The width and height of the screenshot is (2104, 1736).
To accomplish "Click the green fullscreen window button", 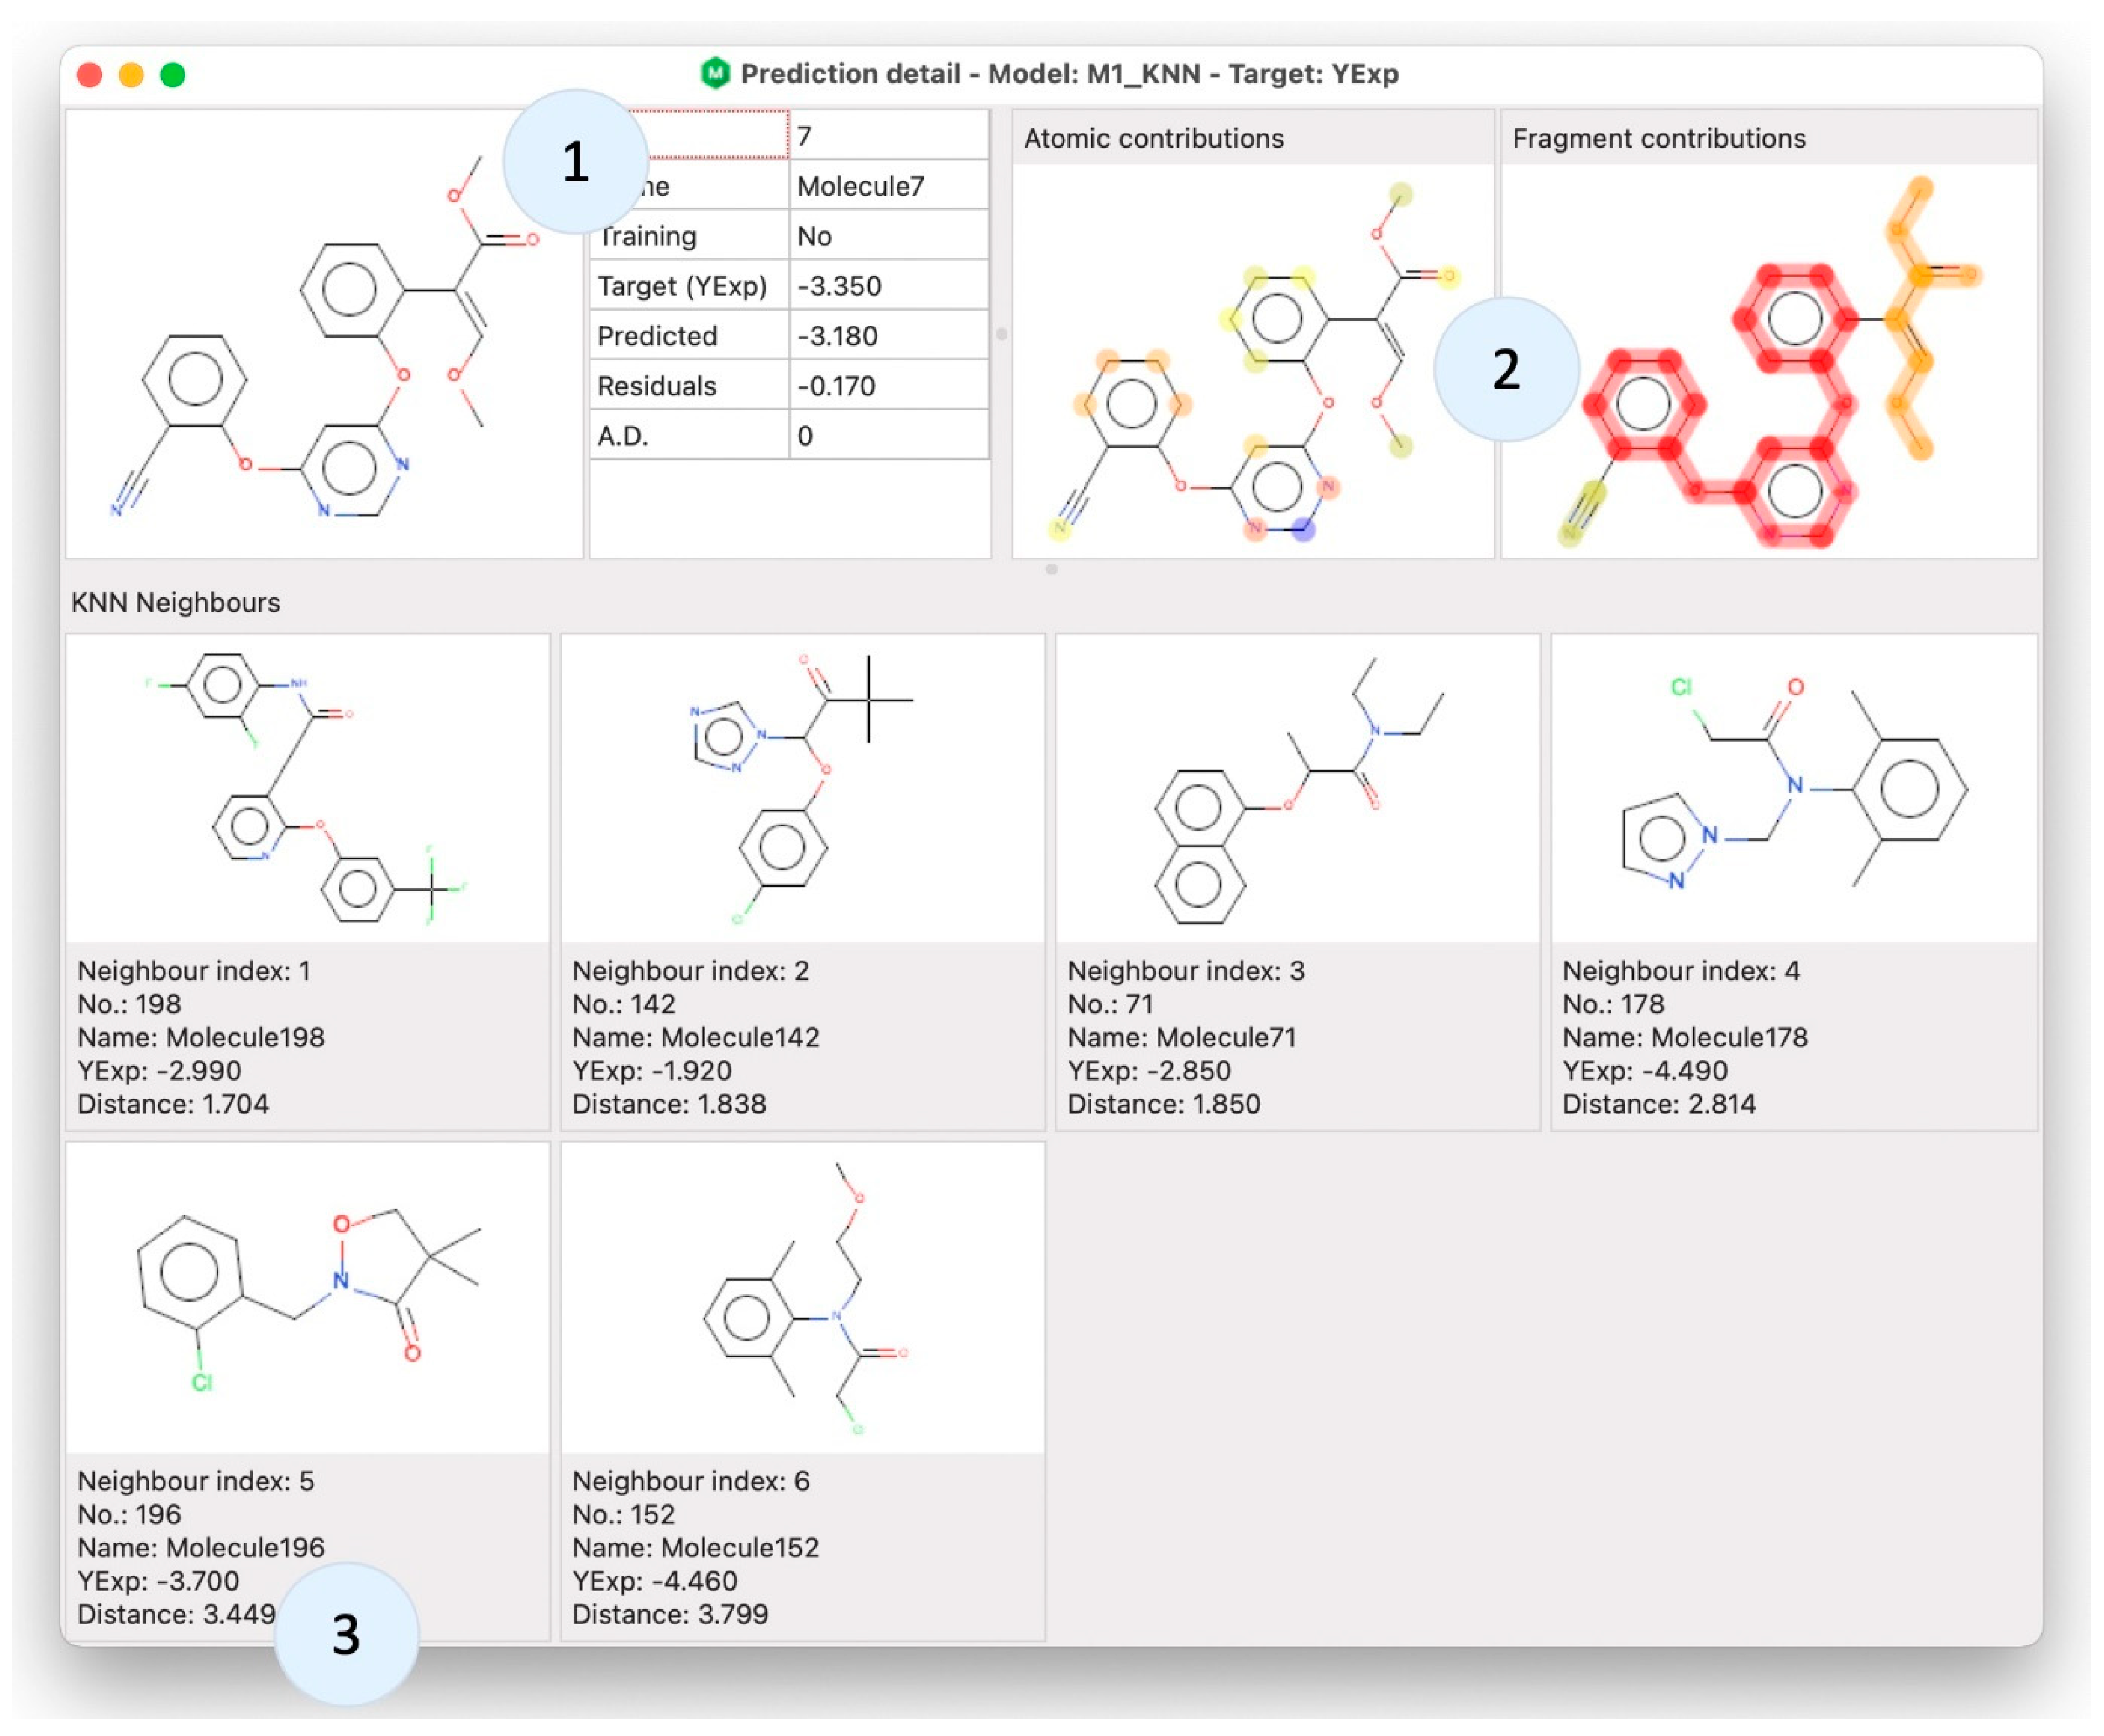I will (173, 75).
